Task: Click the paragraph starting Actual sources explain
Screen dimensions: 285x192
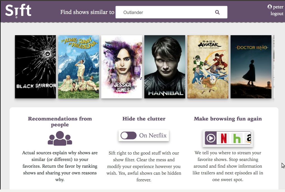Action: pos(60,166)
